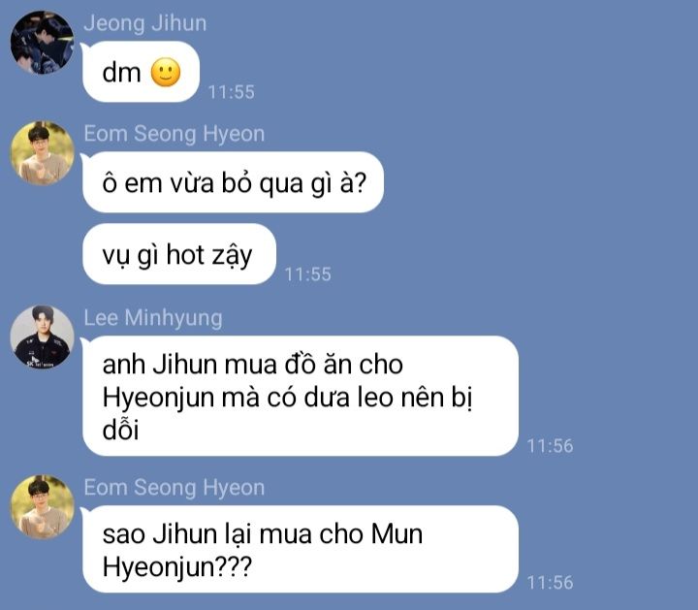Click the Lee Minhyung sender name
The width and height of the screenshot is (698, 610).
coord(153,318)
